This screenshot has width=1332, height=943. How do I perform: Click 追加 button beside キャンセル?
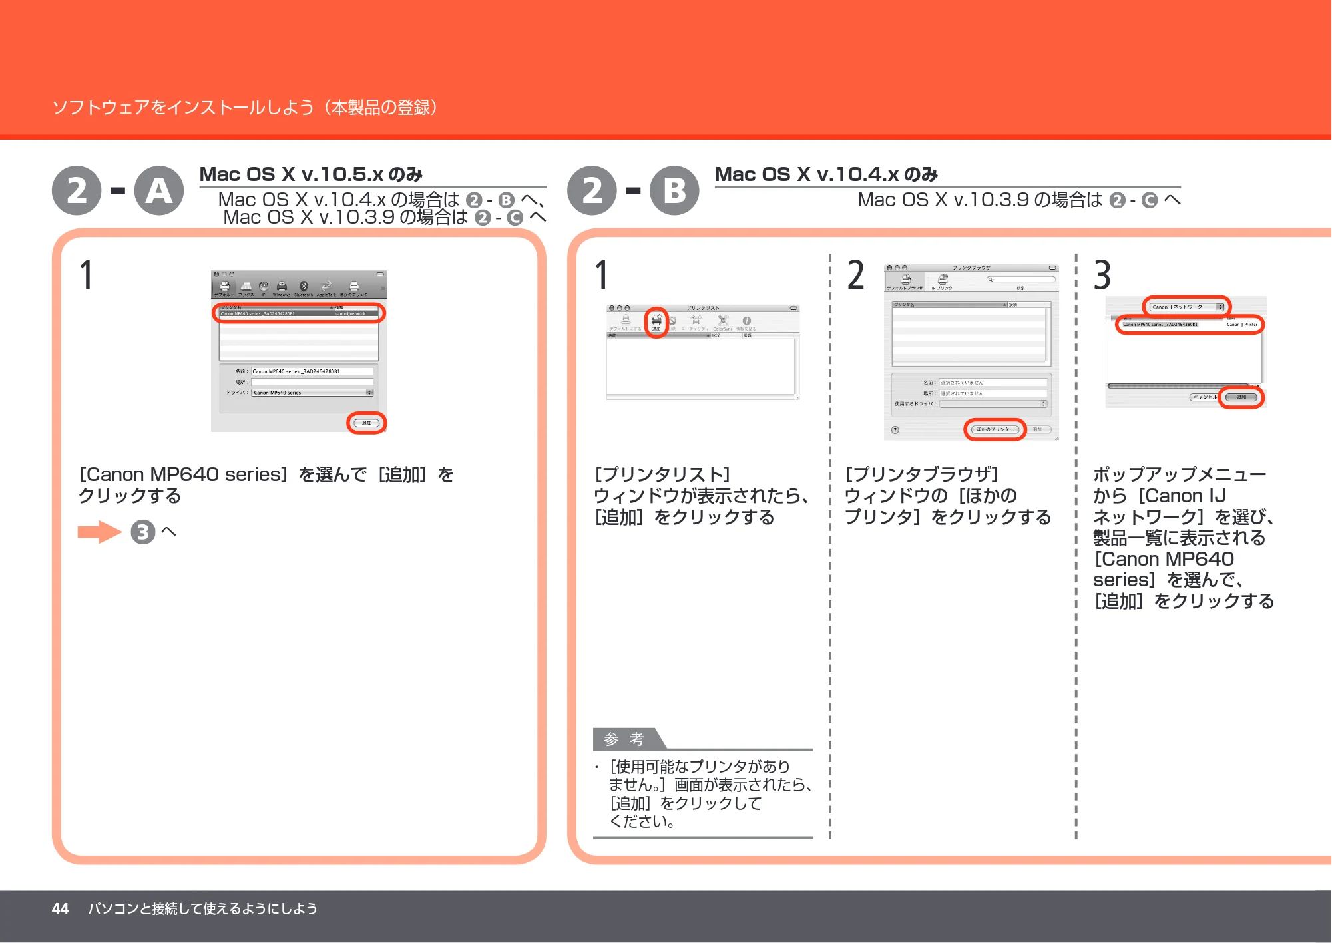click(1241, 397)
